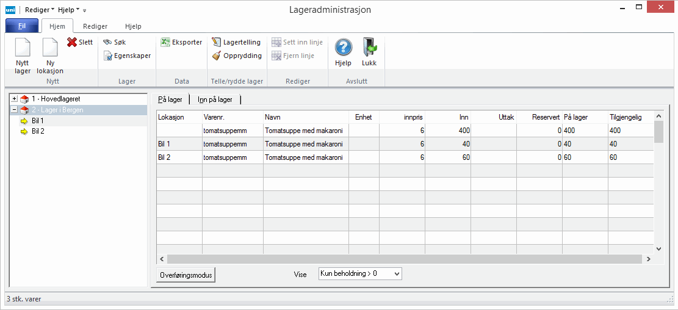
Task: Expand the 1 - Hovedlageret tree node
Action: point(15,99)
